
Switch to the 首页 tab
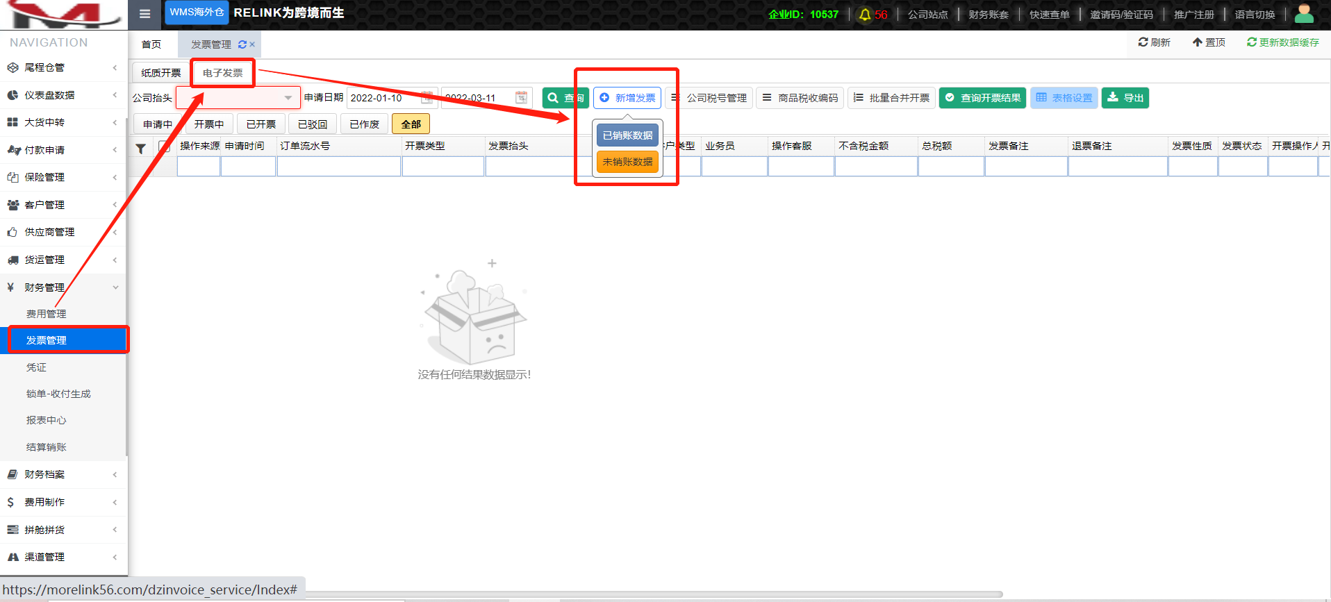[x=151, y=44]
